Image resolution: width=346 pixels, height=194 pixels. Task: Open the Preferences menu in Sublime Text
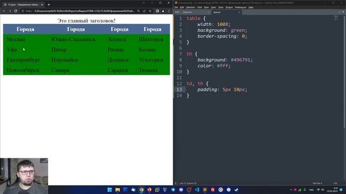click(241, 7)
